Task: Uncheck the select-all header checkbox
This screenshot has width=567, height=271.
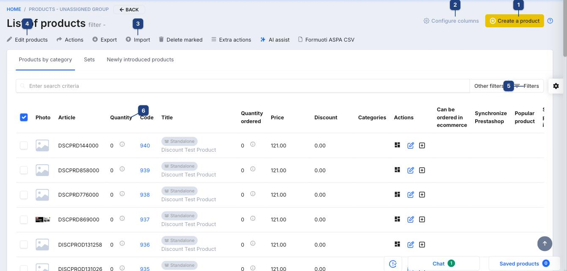Action: click(24, 117)
